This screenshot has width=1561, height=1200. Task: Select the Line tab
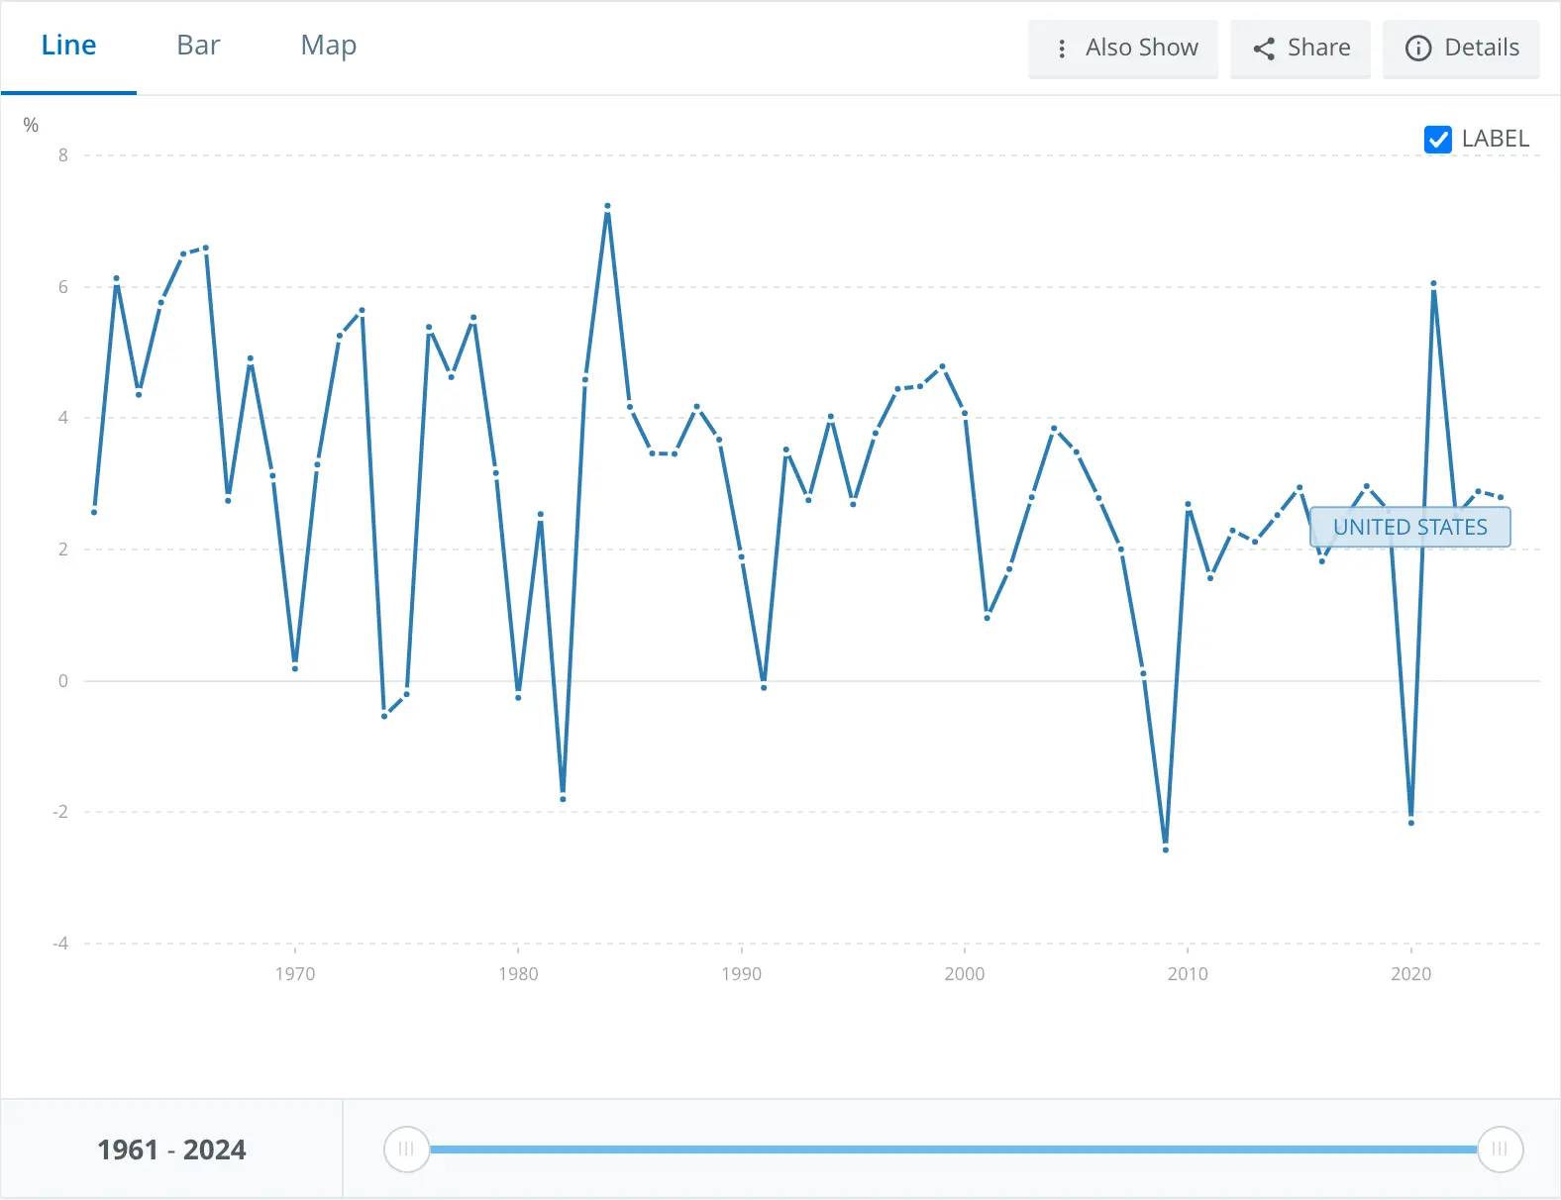[x=68, y=46]
